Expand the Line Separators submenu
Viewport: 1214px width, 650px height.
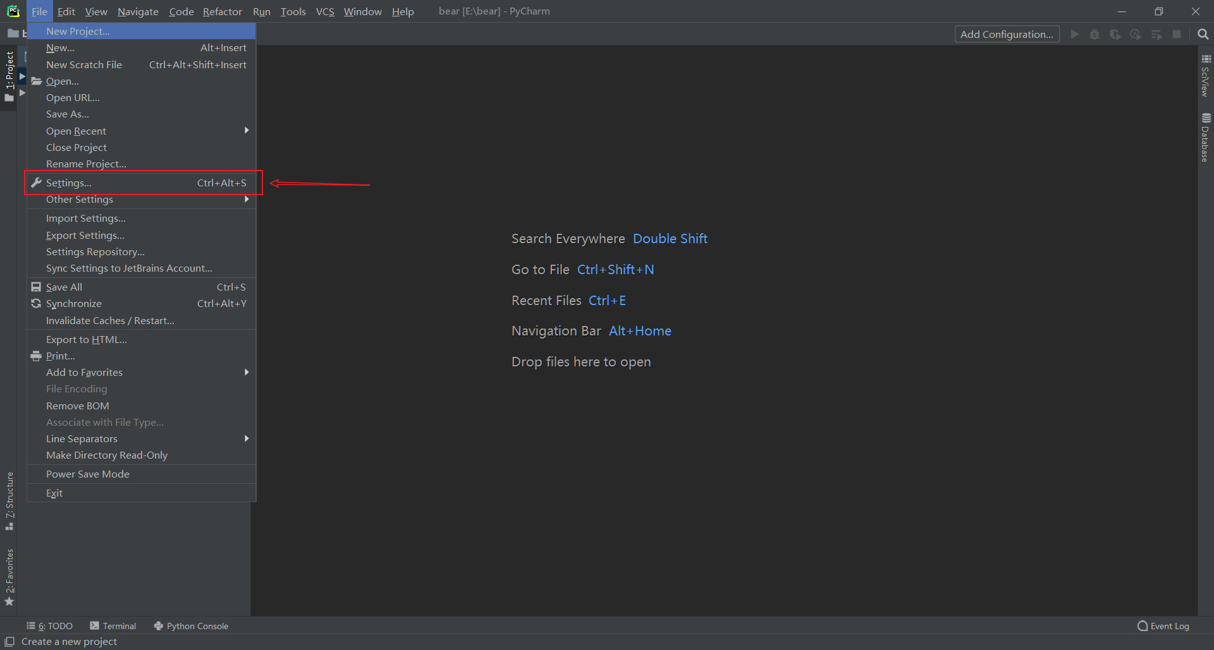(82, 438)
